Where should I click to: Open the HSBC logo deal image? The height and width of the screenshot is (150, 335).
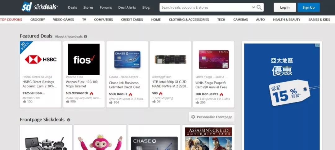click(x=41, y=59)
